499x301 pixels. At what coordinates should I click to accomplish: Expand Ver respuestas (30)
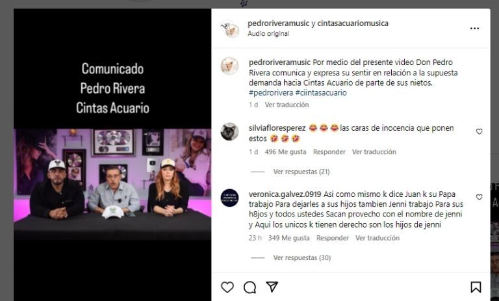tap(302, 257)
